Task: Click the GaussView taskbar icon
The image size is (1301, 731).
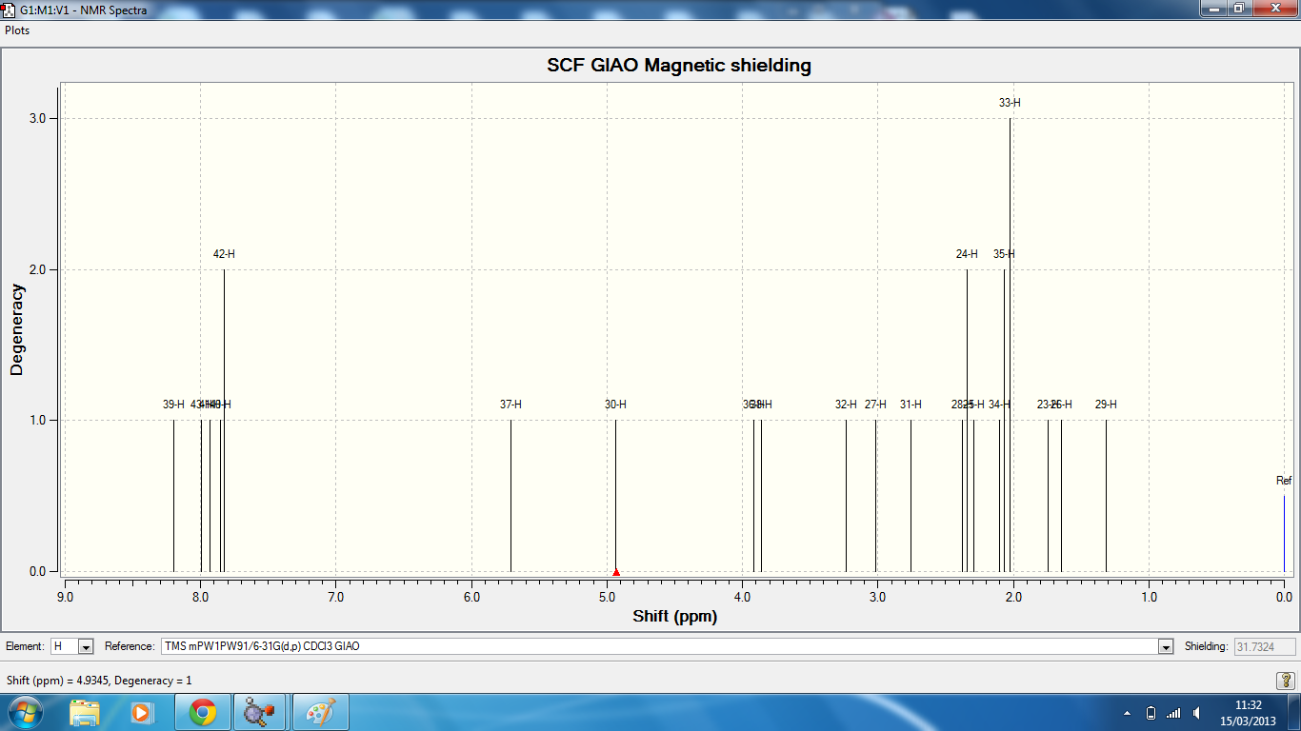Action: click(259, 712)
